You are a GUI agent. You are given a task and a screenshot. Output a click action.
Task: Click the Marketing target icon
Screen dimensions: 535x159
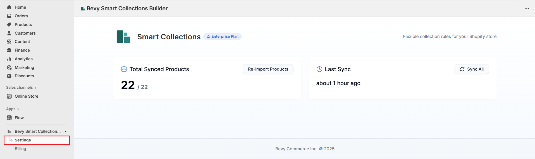[9, 68]
